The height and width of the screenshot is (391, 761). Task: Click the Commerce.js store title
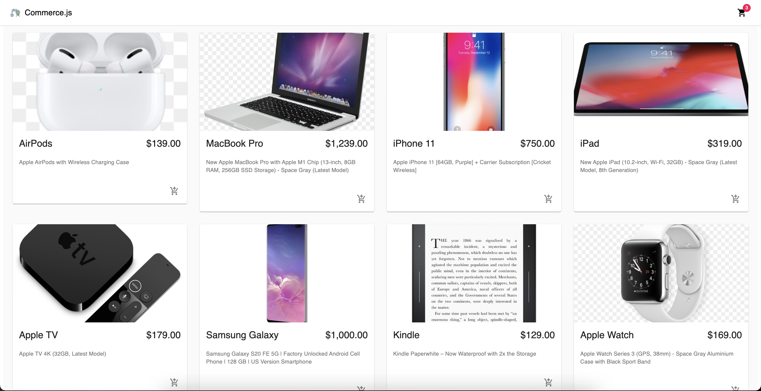[48, 13]
